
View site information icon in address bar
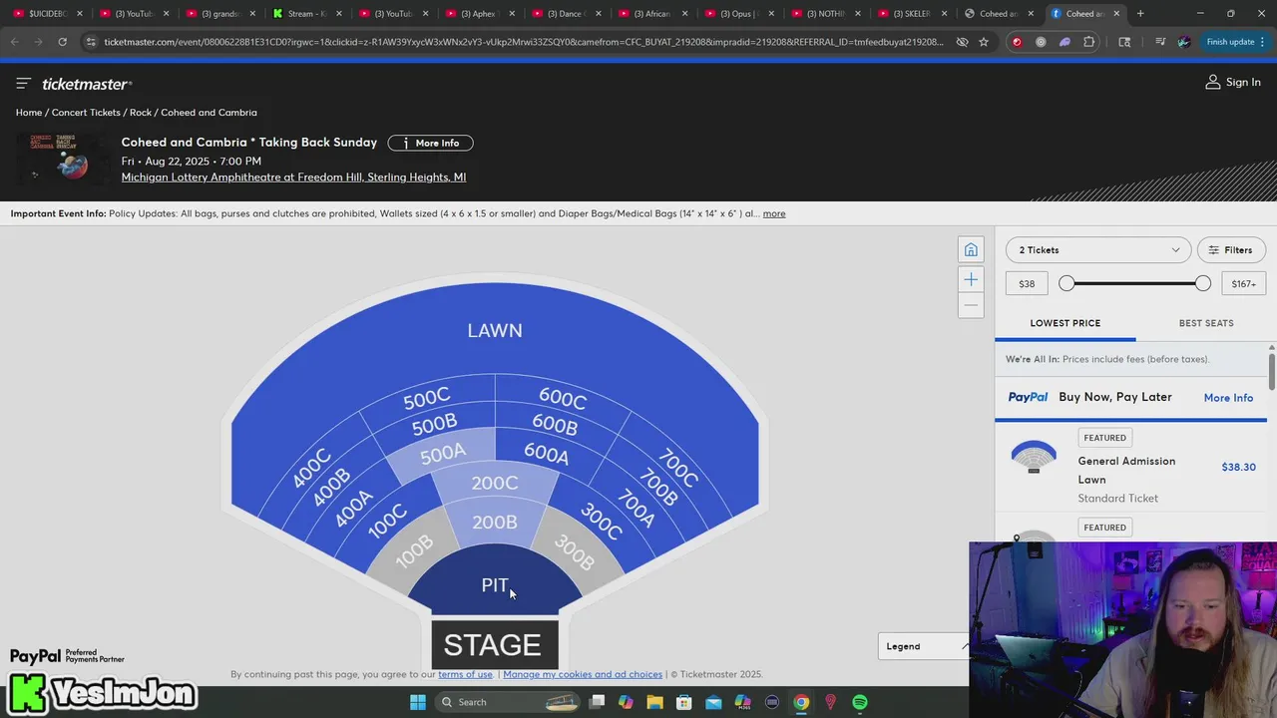point(91,42)
